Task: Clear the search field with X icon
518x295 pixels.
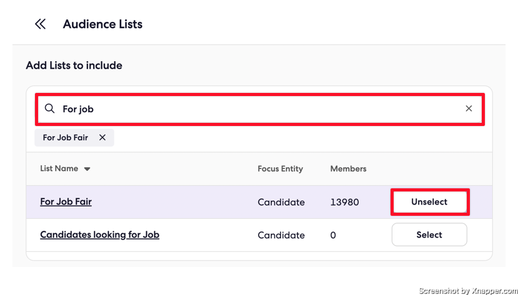Action: pyautogui.click(x=469, y=109)
